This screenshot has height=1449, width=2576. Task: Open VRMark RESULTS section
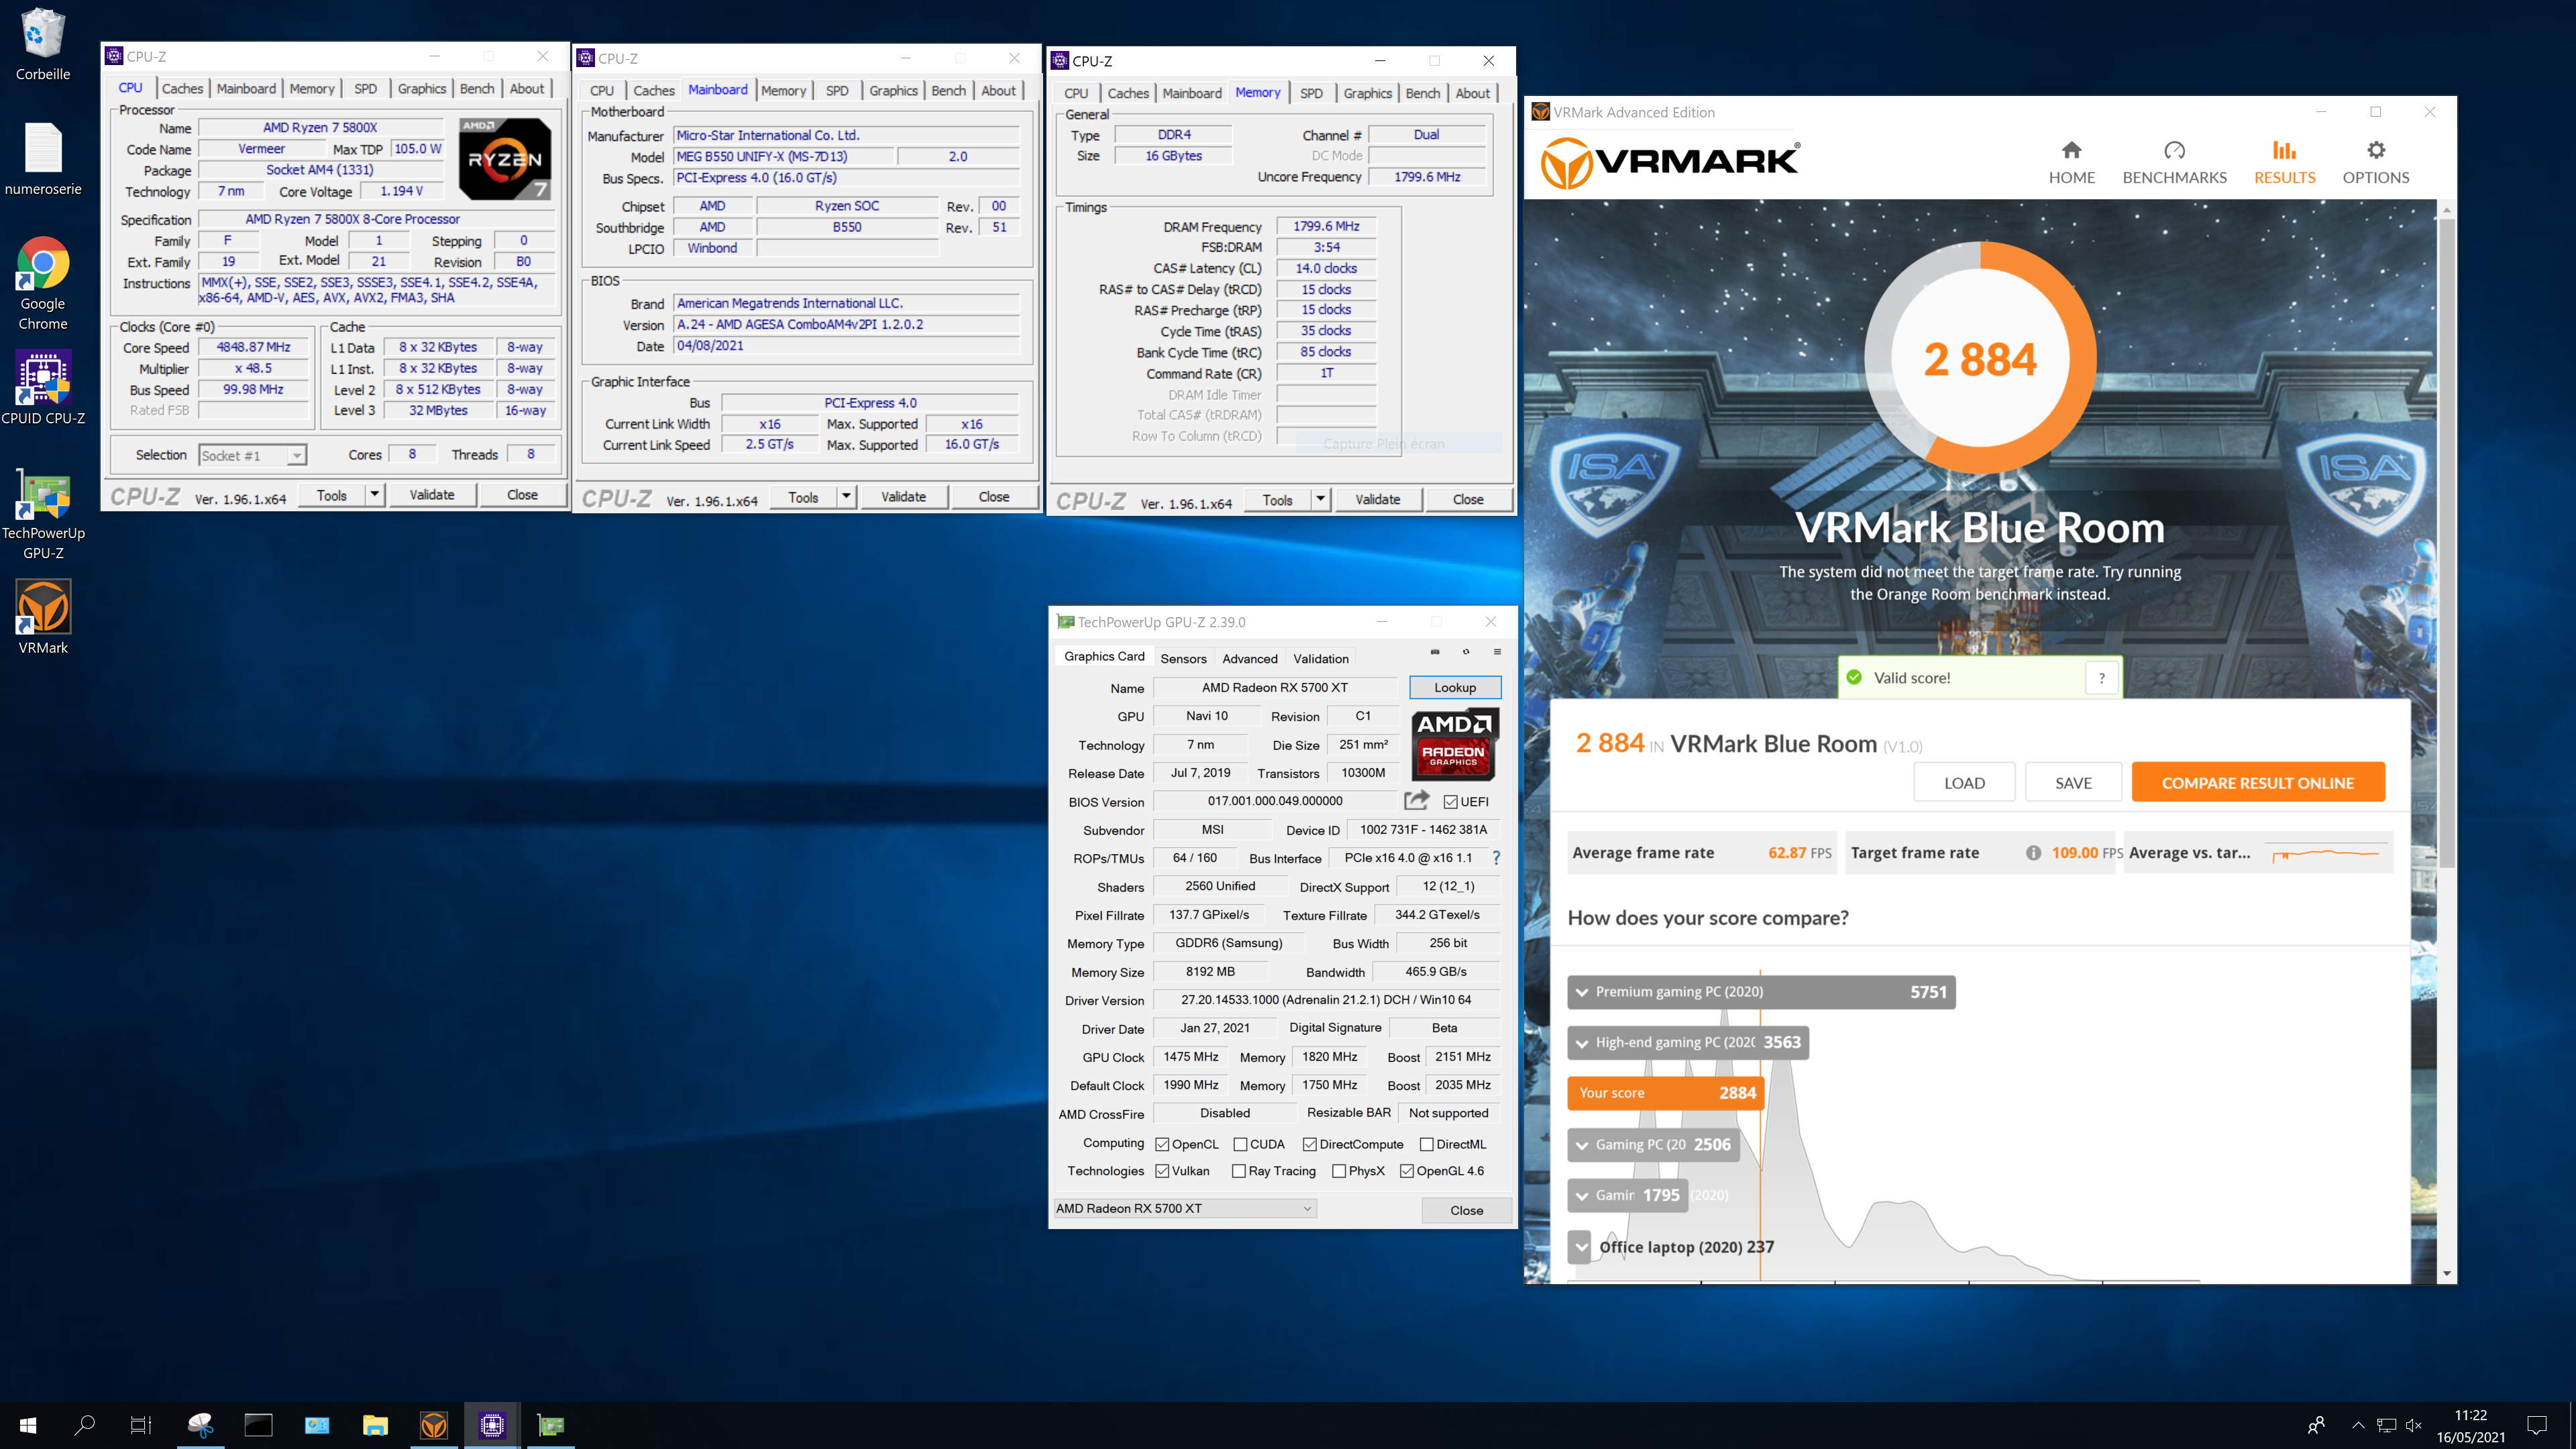pos(2284,162)
